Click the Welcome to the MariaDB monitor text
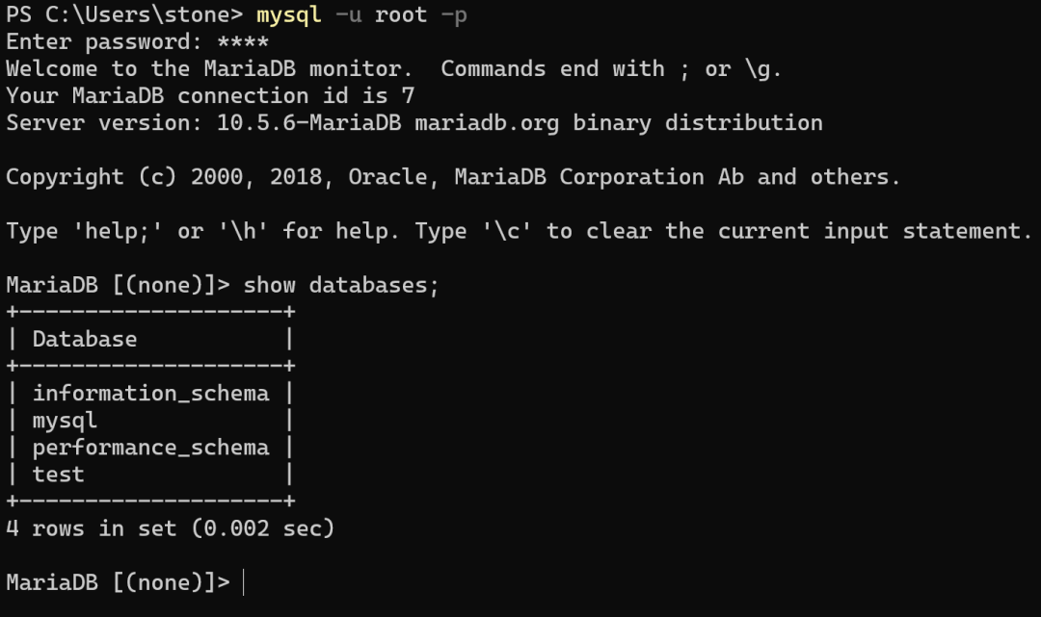 210,69
